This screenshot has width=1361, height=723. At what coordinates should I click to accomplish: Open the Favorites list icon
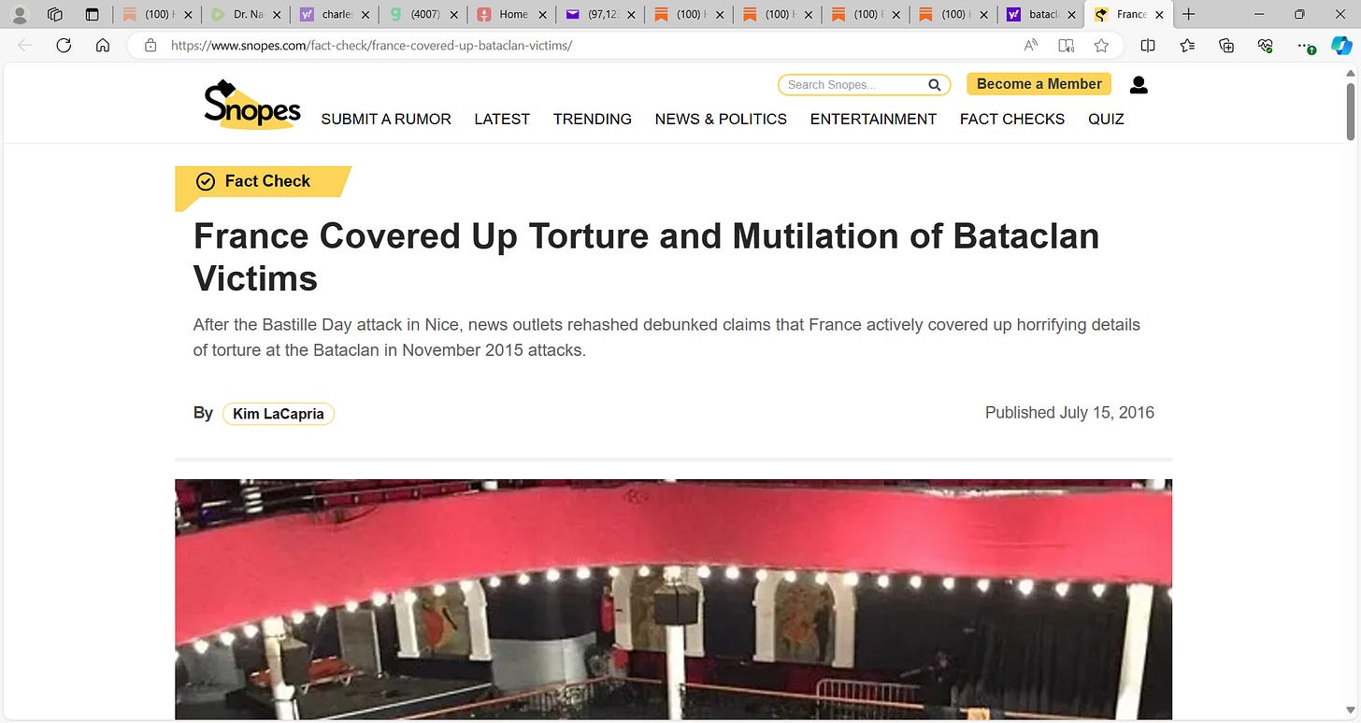point(1187,46)
